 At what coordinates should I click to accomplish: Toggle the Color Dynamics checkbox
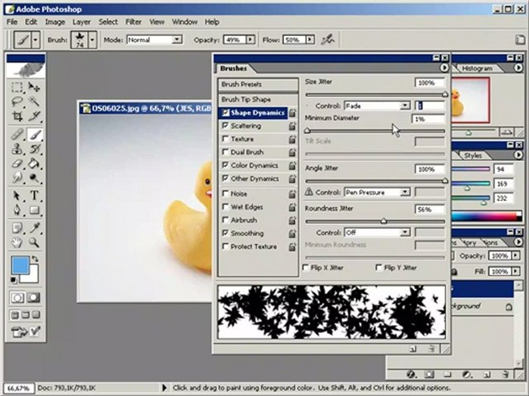coord(225,165)
